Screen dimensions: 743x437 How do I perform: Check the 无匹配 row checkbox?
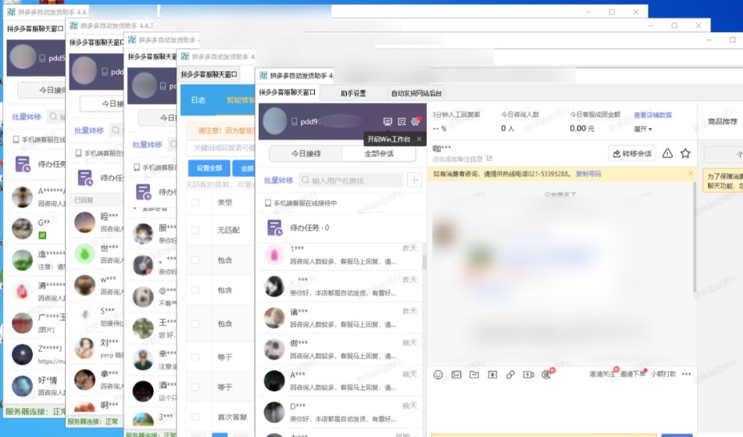point(195,231)
